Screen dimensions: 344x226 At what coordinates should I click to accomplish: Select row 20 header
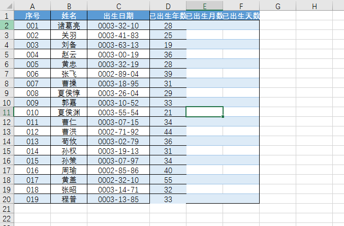pyautogui.click(x=7, y=199)
